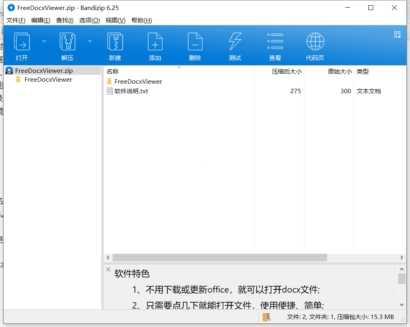Run the Test (测试) archive tool
410x327 pixels.
point(235,42)
